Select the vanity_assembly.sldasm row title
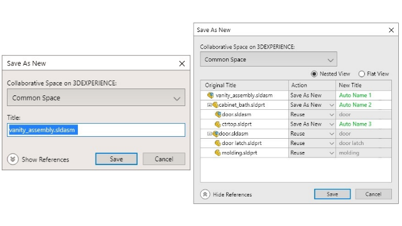Screen dimensions: 402x226 pos(244,95)
